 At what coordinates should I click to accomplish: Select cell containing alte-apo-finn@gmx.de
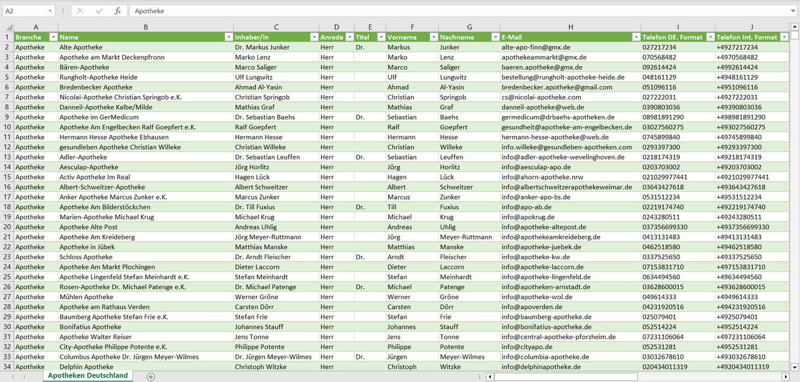pyautogui.click(x=570, y=48)
